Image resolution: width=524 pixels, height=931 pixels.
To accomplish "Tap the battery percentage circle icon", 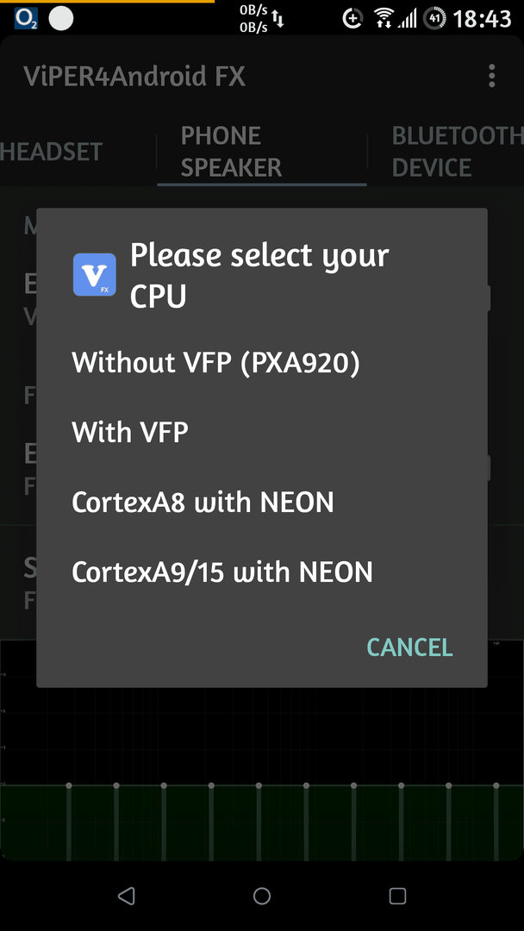I will pos(434,18).
